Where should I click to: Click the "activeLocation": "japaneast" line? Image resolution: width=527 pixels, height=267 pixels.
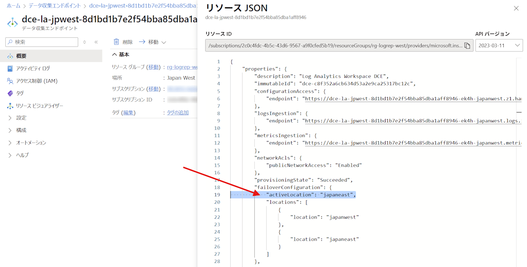(x=311, y=195)
